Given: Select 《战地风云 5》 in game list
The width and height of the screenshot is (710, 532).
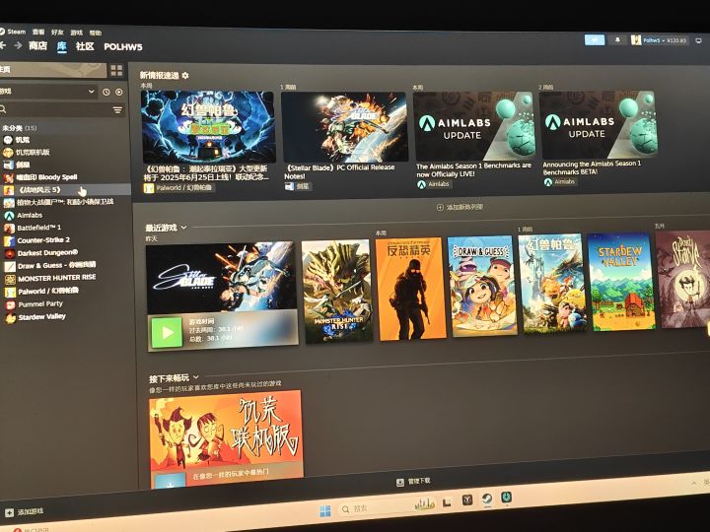Looking at the screenshot, I should pyautogui.click(x=65, y=190).
